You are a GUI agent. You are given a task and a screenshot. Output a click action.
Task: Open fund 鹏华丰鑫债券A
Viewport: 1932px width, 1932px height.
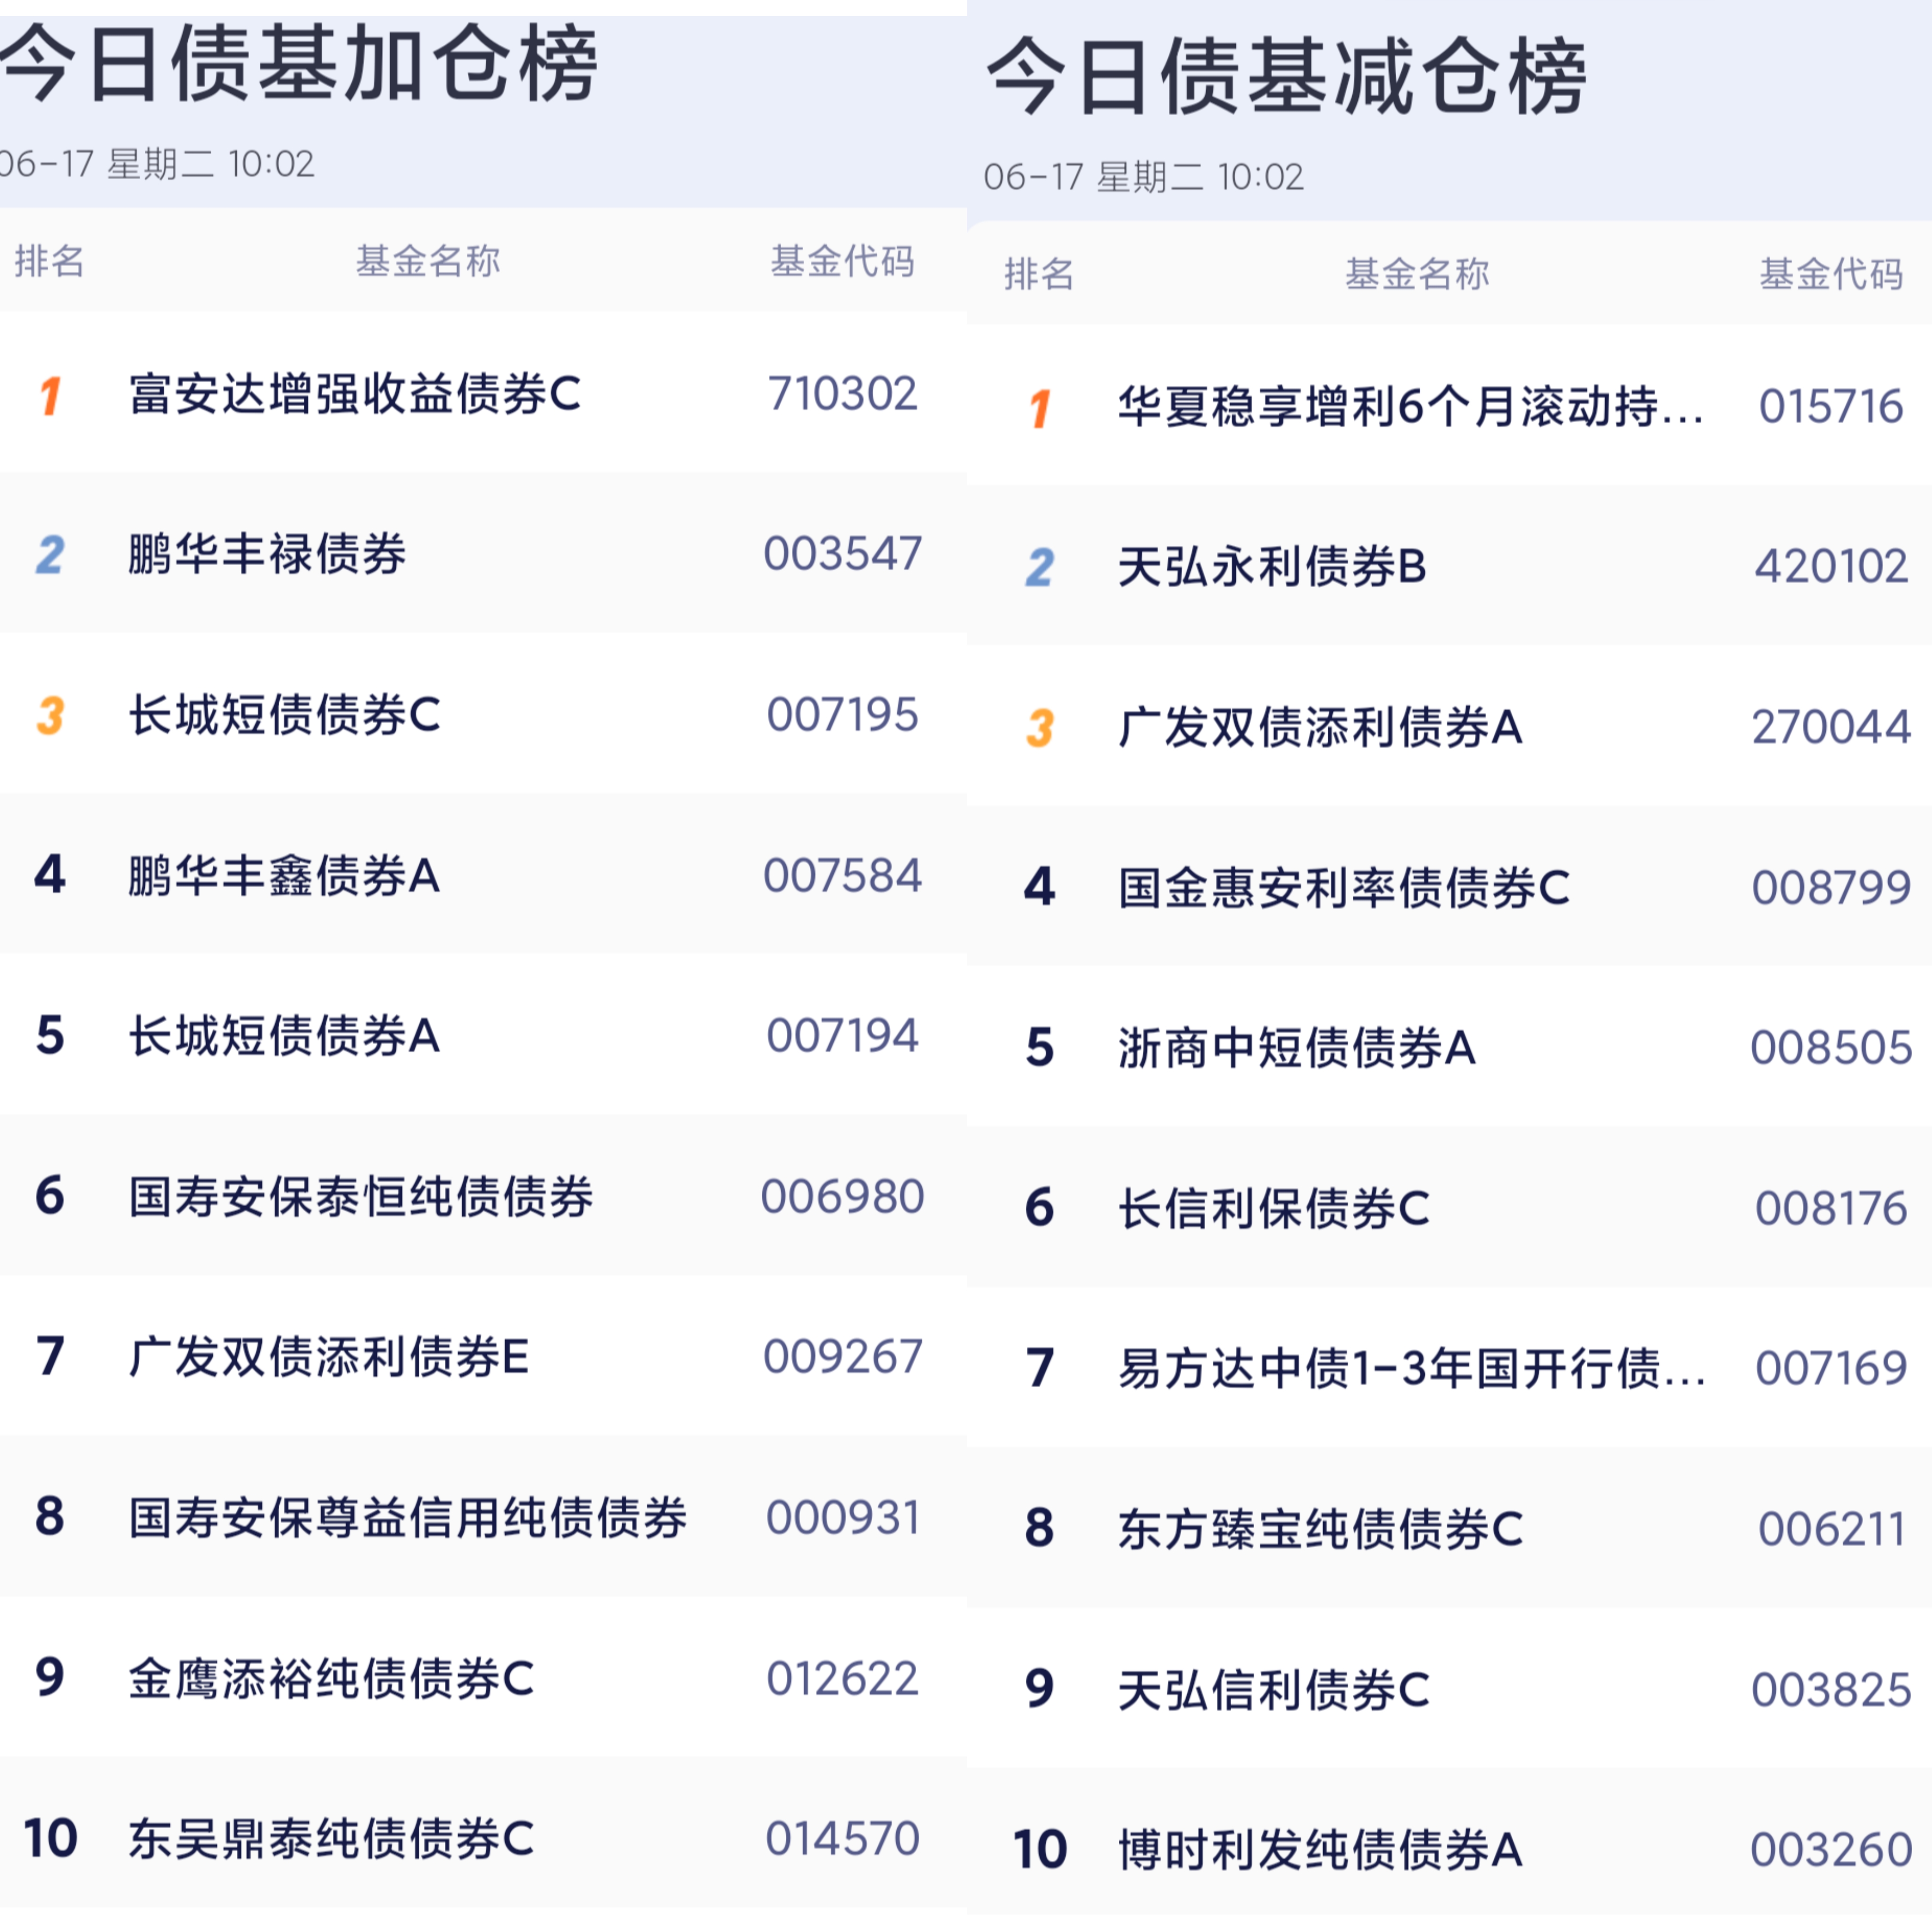click(x=483, y=875)
